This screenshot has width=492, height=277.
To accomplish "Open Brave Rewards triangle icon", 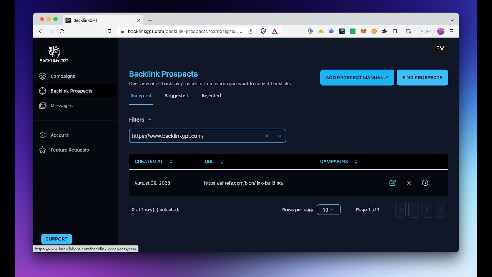I will click(x=274, y=32).
